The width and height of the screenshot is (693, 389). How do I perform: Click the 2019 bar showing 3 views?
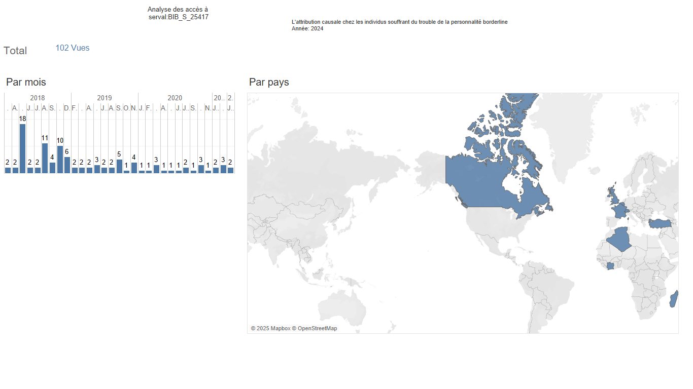97,169
